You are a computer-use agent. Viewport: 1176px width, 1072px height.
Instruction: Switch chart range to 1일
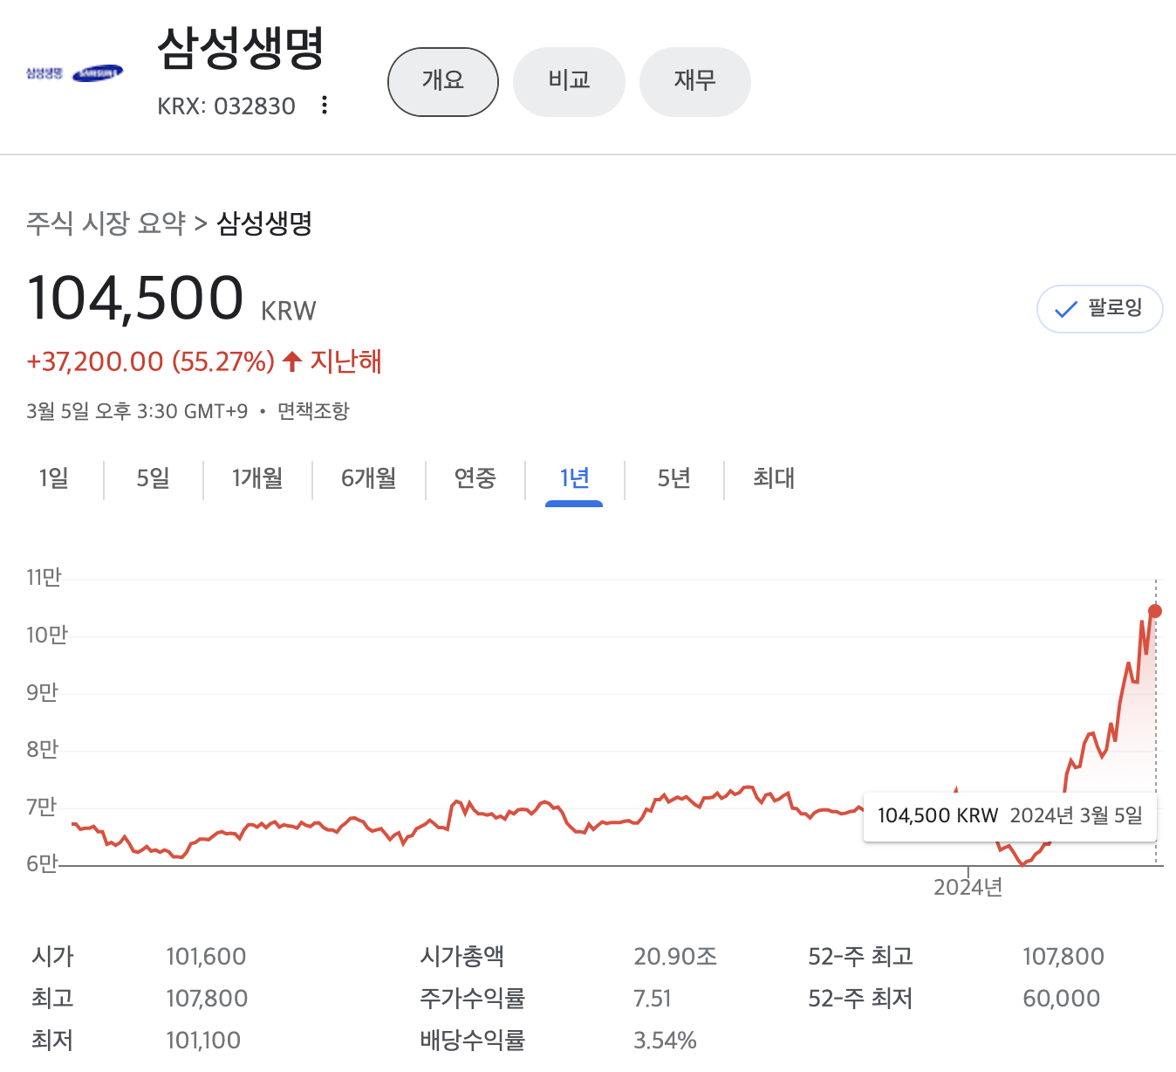click(x=53, y=478)
